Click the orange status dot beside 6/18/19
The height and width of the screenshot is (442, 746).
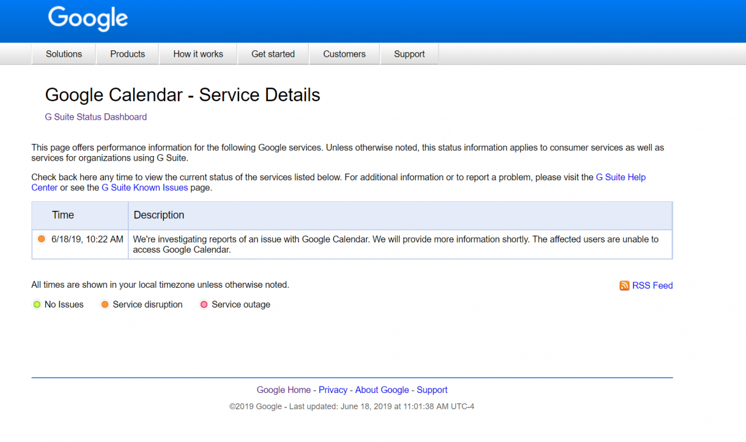click(x=41, y=239)
